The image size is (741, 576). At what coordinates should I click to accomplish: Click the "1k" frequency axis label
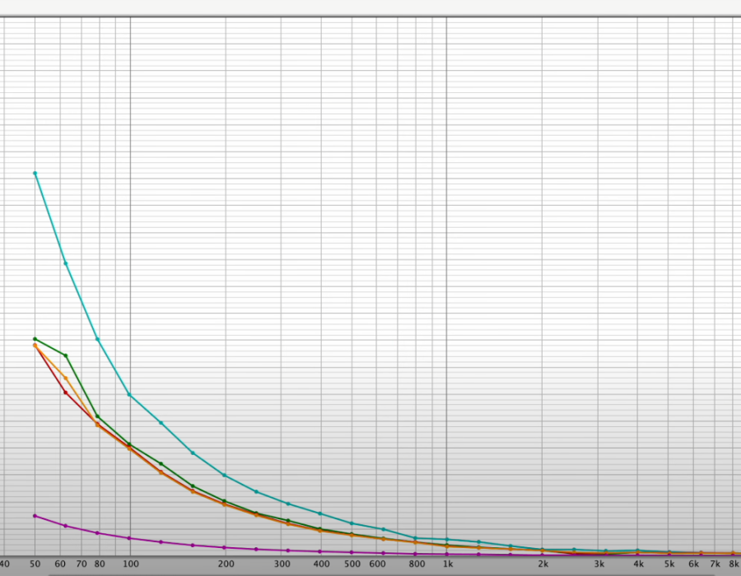pos(448,564)
